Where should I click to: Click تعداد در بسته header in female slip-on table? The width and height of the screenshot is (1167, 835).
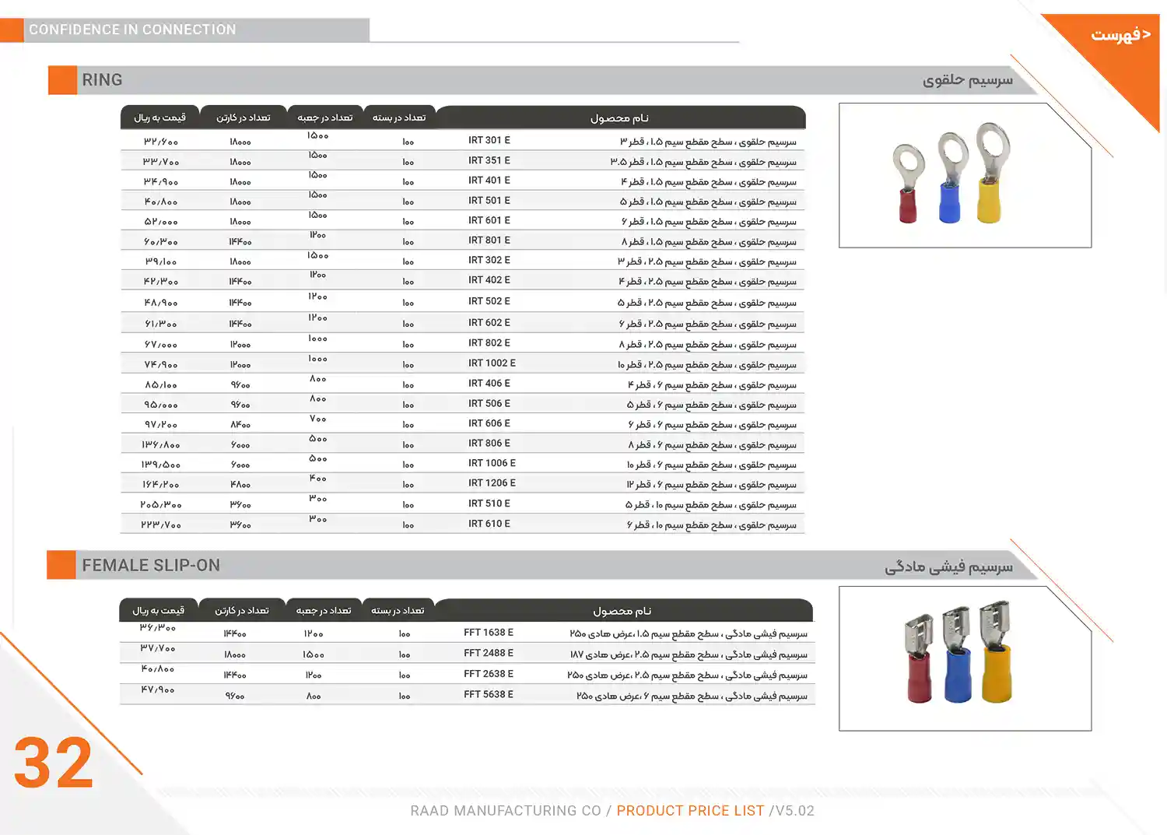pyautogui.click(x=398, y=611)
